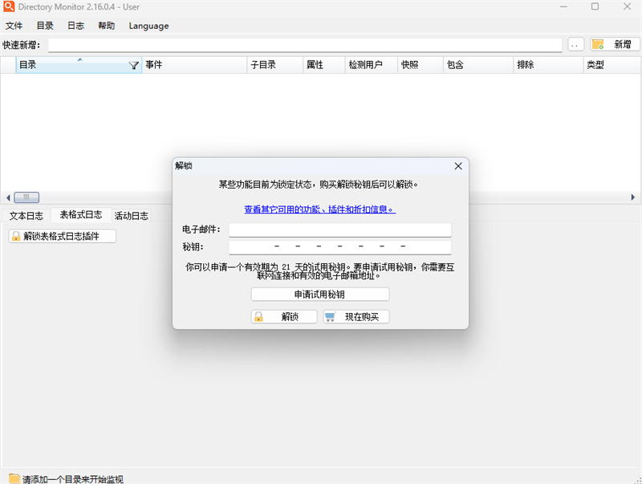
Task: Click the lock icon on 解锁表格式日志插件
Action: (x=16, y=236)
